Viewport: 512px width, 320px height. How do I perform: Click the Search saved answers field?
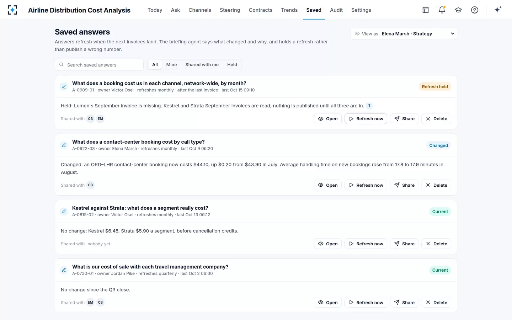click(x=99, y=65)
